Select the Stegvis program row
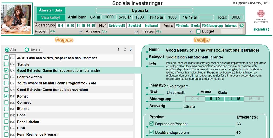 coord(75,64)
